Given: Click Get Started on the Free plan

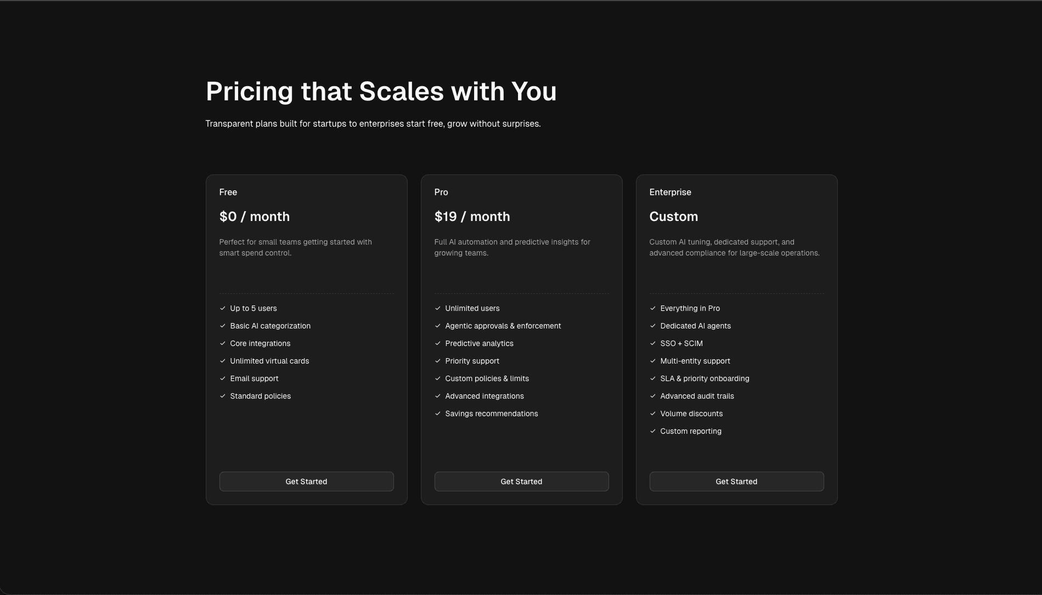Looking at the screenshot, I should [x=306, y=481].
